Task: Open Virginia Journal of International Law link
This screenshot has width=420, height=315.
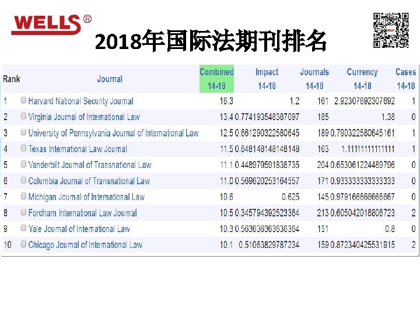Action: click(84, 117)
